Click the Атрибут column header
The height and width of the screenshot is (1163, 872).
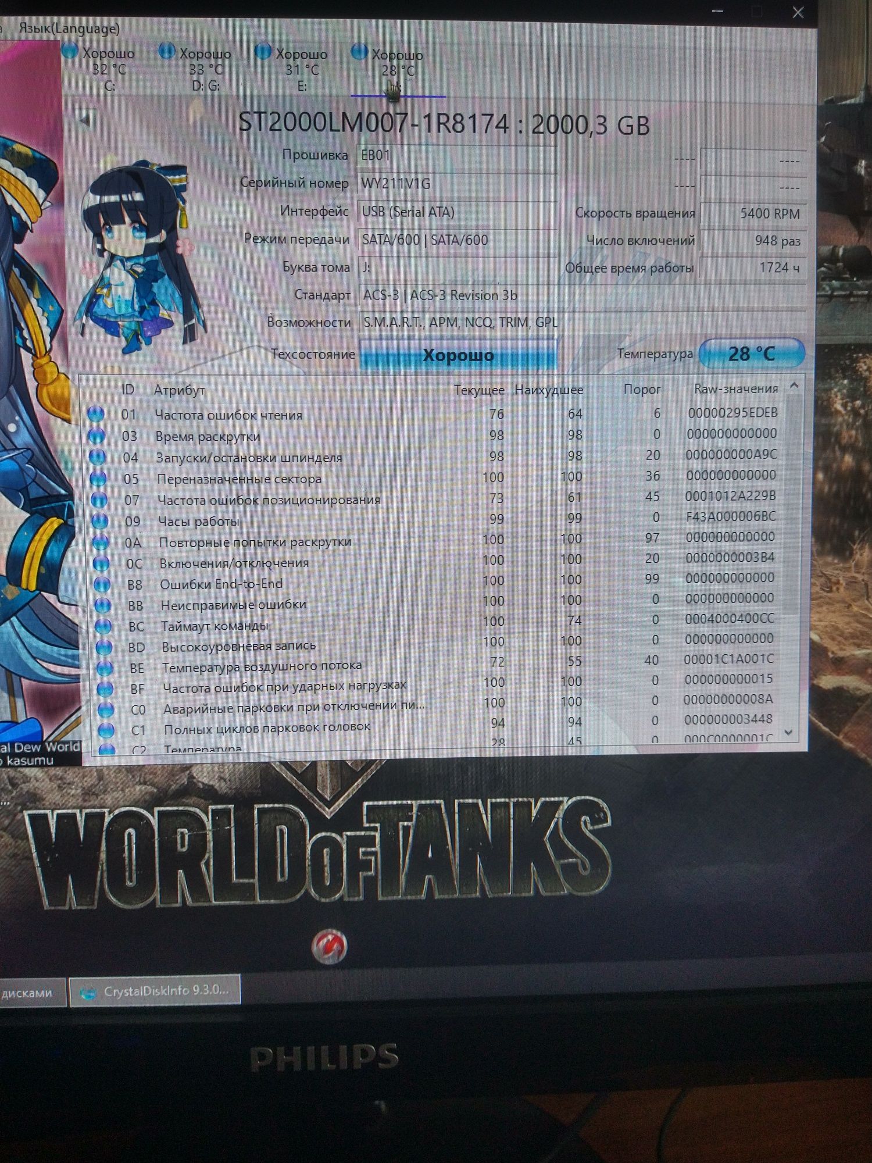pos(180,390)
